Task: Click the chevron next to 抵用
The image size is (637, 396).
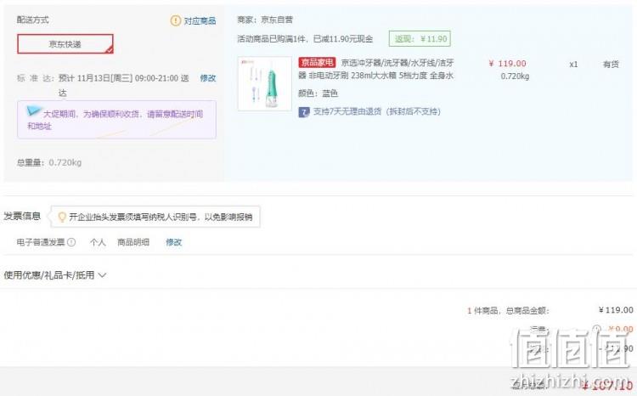Action: 103,275
